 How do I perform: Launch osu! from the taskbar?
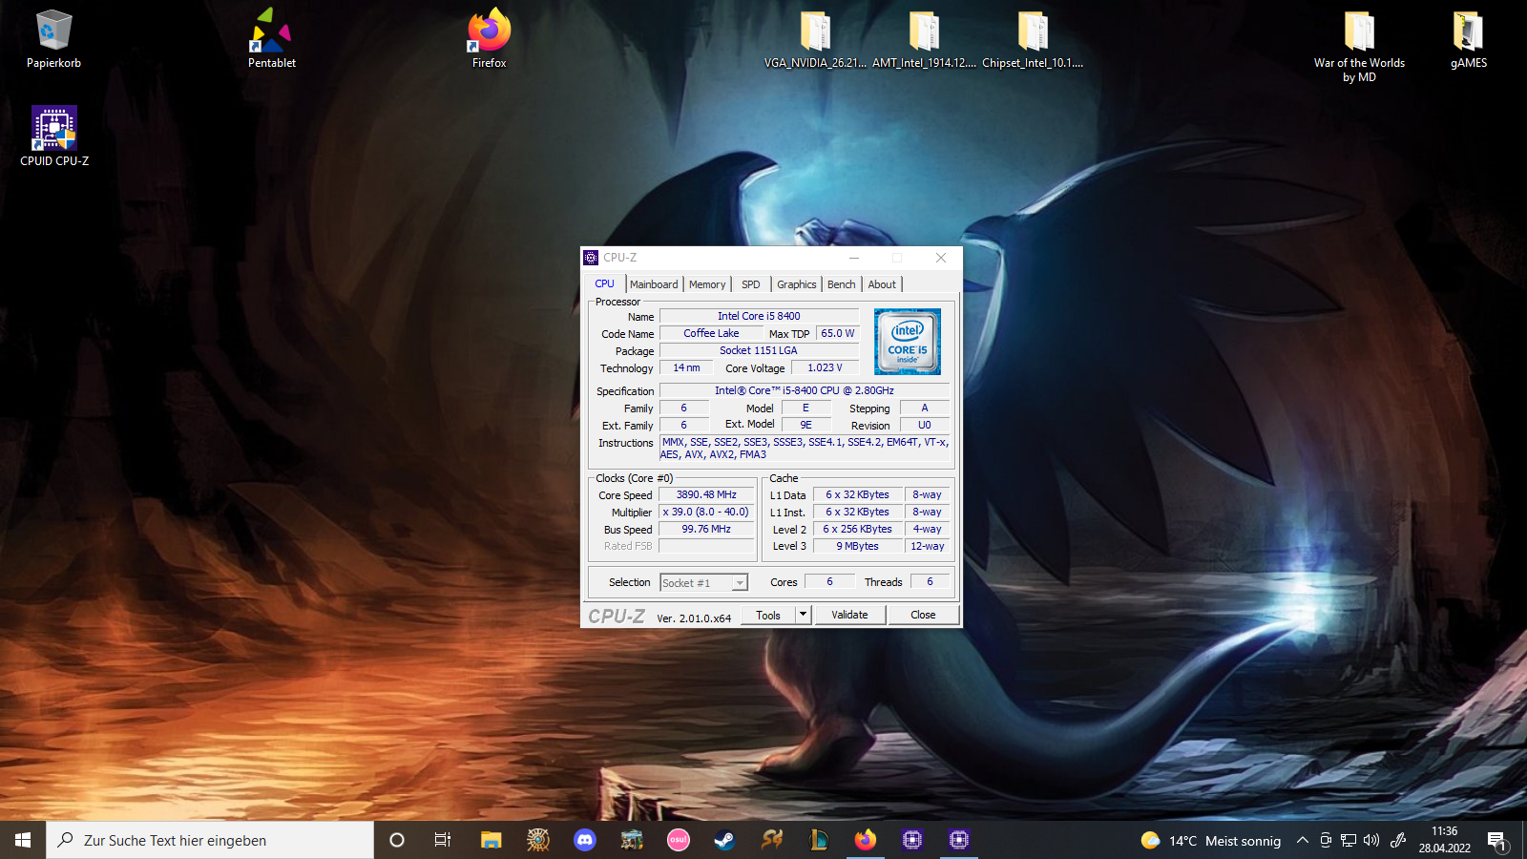(x=679, y=840)
